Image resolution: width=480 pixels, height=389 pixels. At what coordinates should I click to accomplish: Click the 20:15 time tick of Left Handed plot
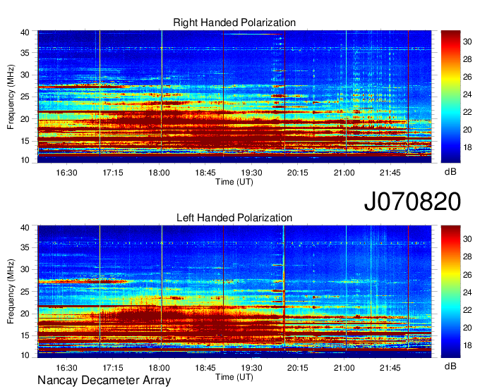click(x=298, y=368)
